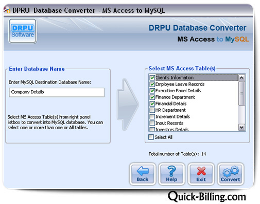Click the table list scroll up arrow

click(241, 78)
